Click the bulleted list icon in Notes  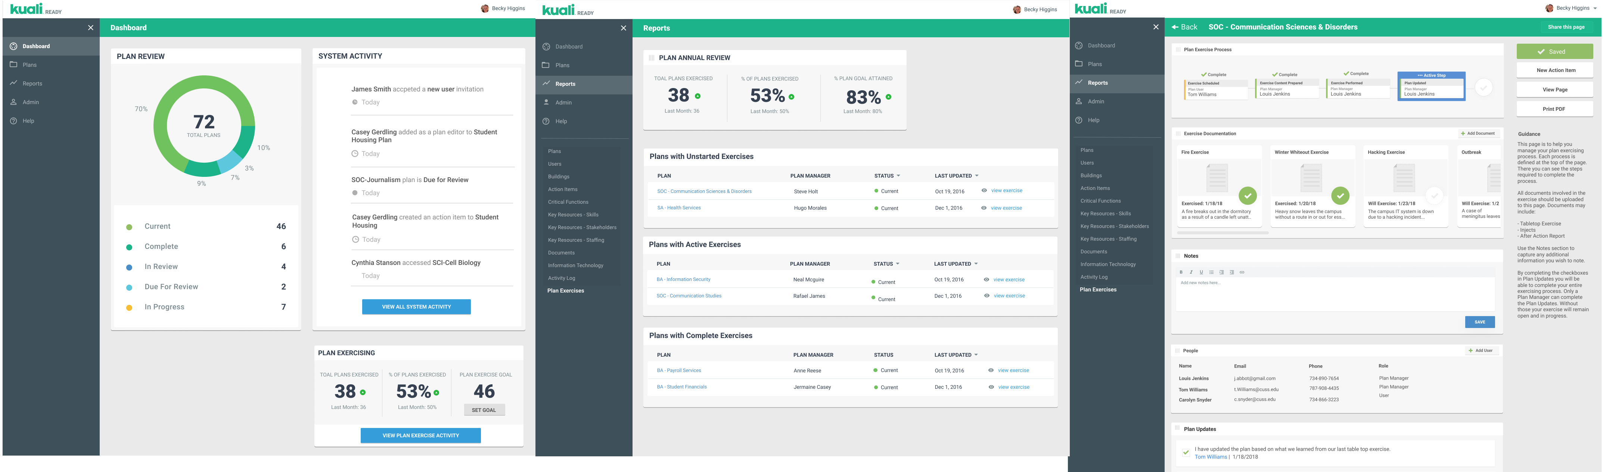click(1211, 272)
